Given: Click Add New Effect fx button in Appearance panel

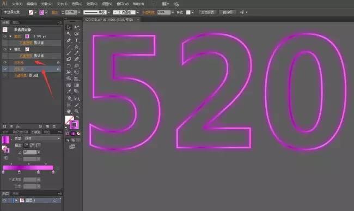Looking at the screenshot, I should click(x=18, y=126).
